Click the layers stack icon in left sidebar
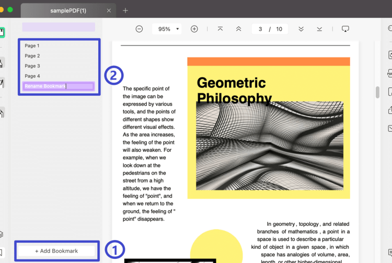 pyautogui.click(x=1, y=234)
